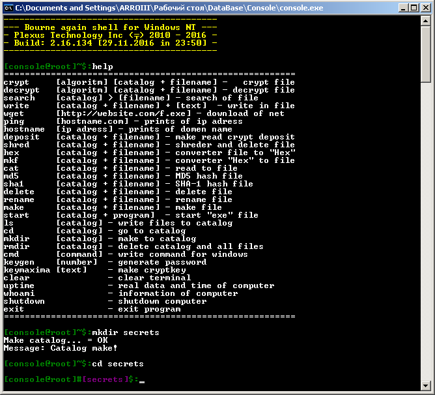Minimize the console.exe window
435x395 pixels.
pos(403,8)
